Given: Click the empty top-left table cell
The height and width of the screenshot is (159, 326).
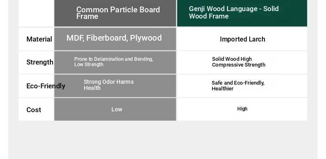Looking at the screenshot, I should coord(36,13).
